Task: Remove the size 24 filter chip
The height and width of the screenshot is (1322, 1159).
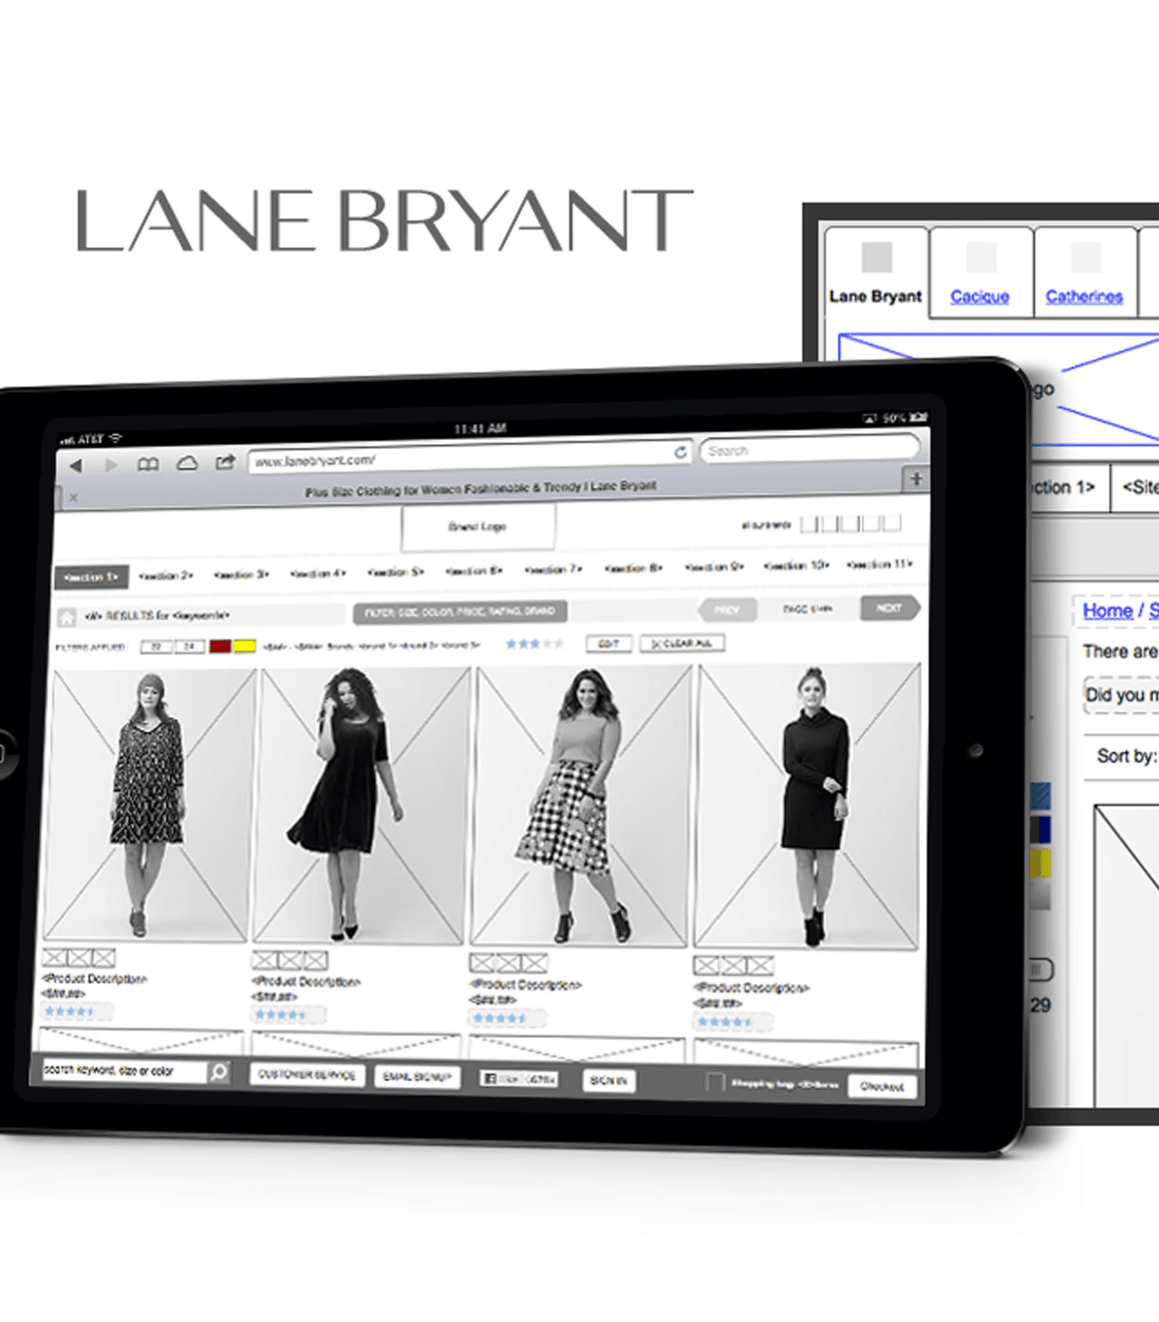Action: 189,646
